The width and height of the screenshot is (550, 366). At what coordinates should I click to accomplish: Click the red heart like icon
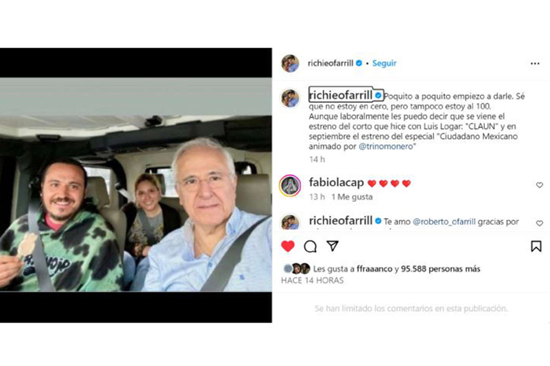[x=288, y=246]
